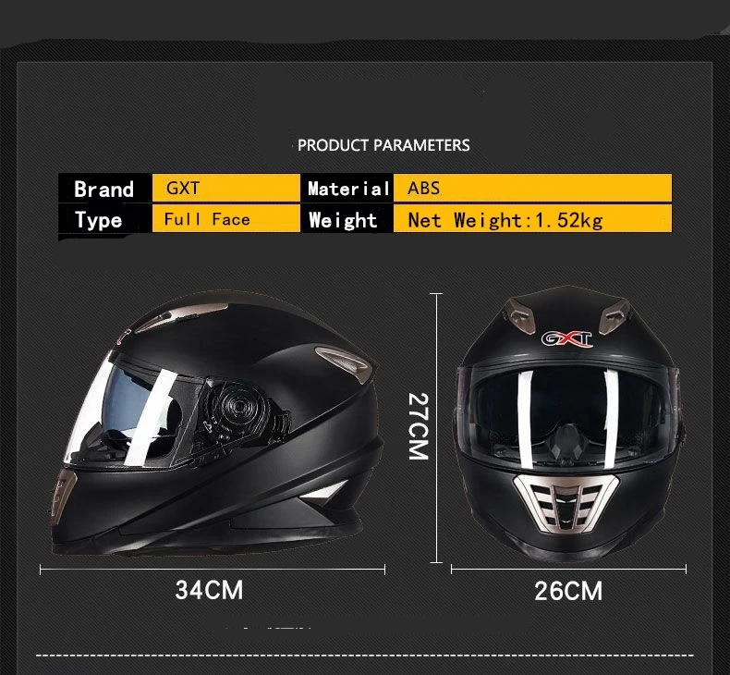Click the front-view helmet image

click(569, 423)
